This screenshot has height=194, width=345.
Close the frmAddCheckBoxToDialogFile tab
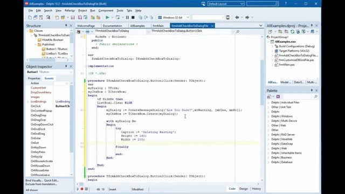click(x=212, y=26)
